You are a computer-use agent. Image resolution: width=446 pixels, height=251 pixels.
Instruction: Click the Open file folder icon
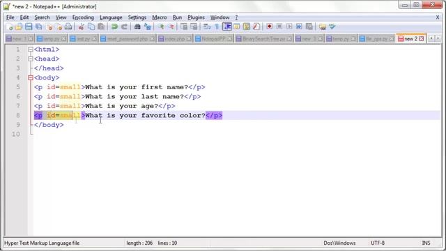click(19, 26)
